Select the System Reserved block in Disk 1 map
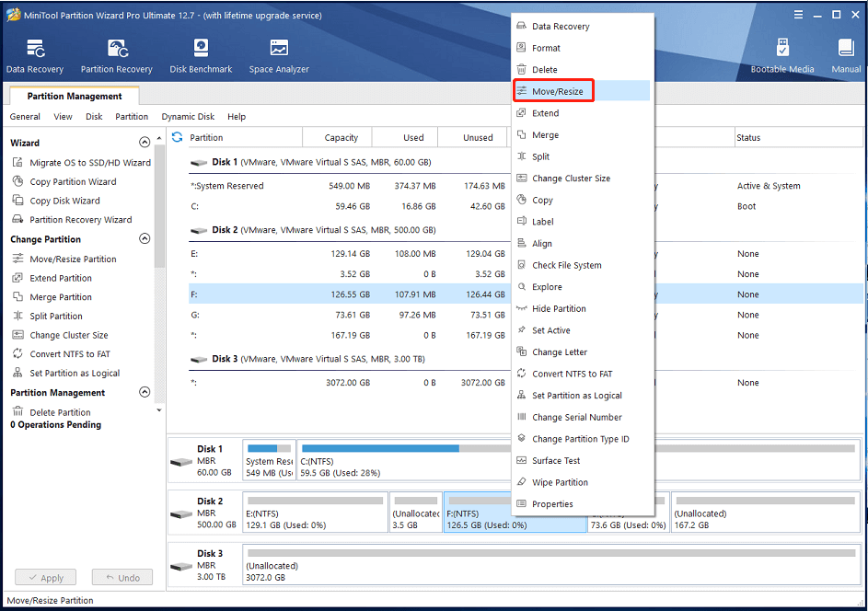868x611 pixels. click(x=269, y=460)
